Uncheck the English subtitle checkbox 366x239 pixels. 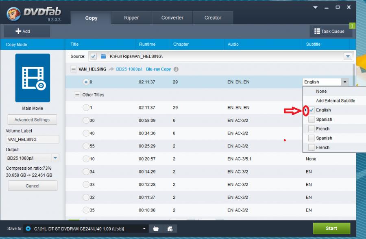[x=312, y=110]
